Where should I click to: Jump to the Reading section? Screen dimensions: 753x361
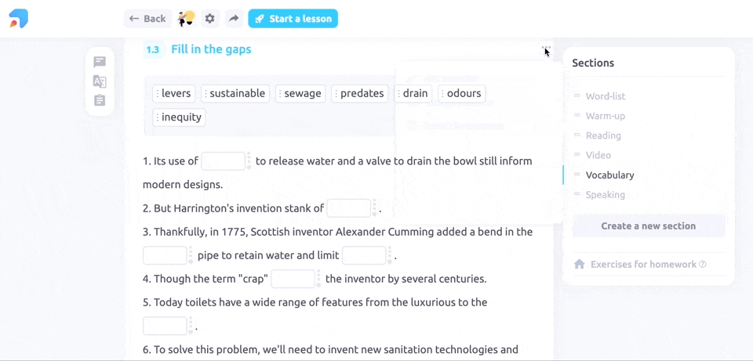[x=603, y=135]
